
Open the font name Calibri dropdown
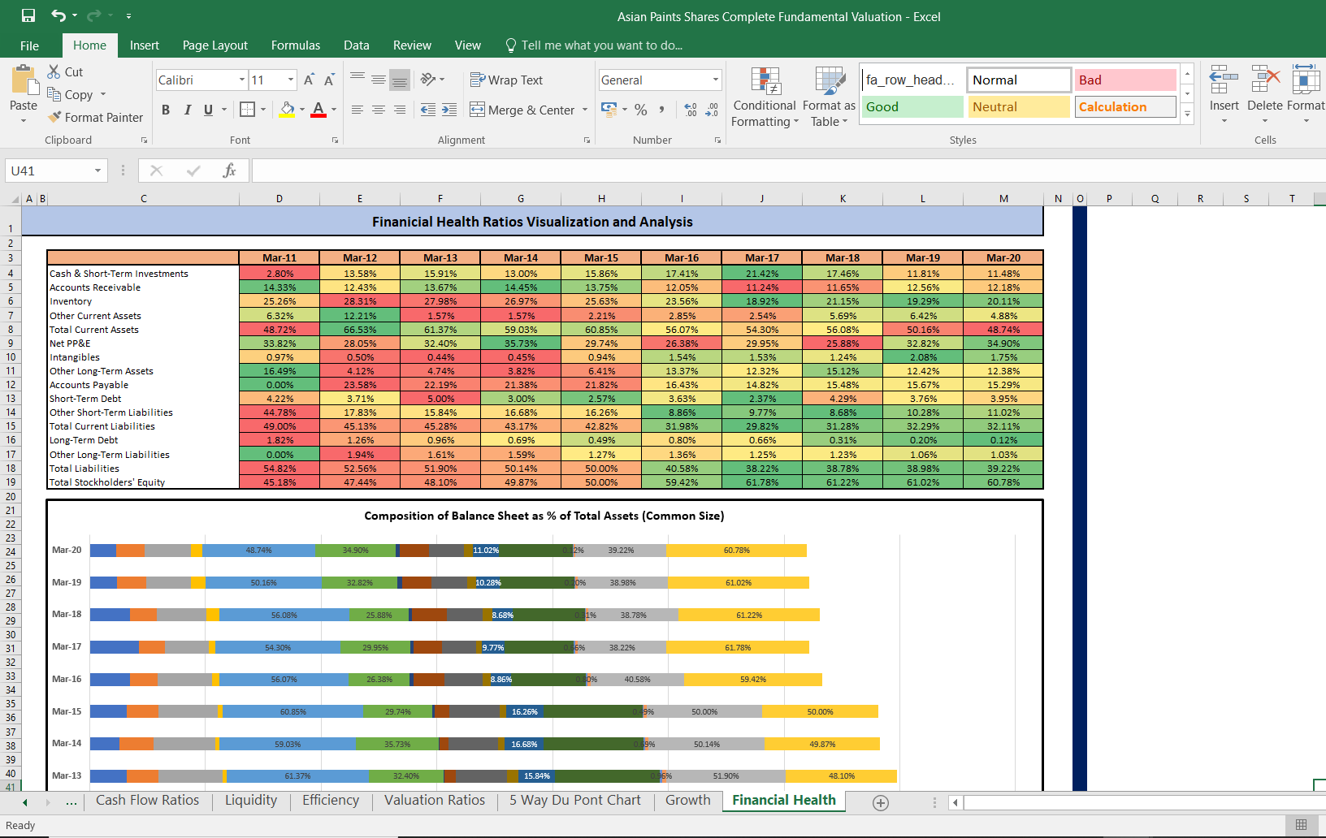pyautogui.click(x=242, y=80)
